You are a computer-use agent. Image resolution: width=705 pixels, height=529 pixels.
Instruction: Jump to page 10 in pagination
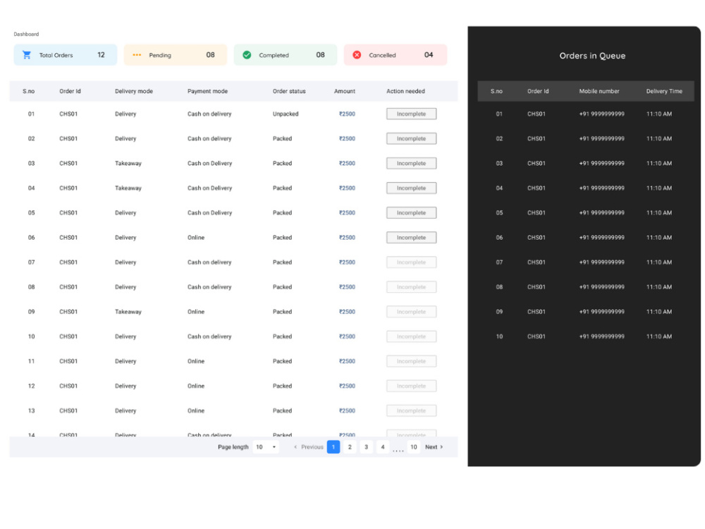click(413, 446)
